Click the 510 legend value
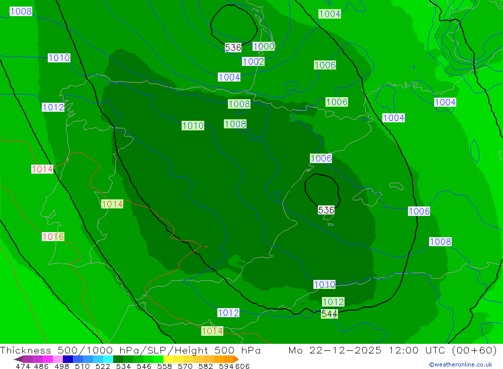Image resolution: width=503 pixels, height=369 pixels. point(82,366)
